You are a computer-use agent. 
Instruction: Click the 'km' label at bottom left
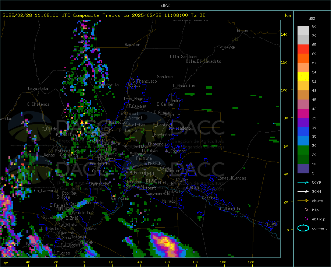click(x=5, y=263)
